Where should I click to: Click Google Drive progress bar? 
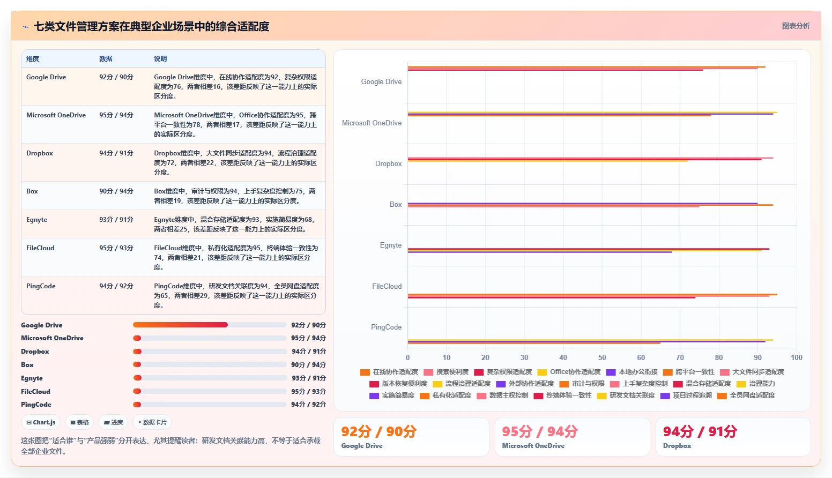pyautogui.click(x=210, y=325)
